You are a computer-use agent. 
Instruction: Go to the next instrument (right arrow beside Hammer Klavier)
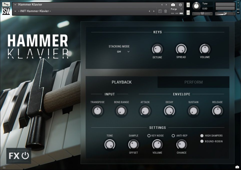[x=166, y=5]
